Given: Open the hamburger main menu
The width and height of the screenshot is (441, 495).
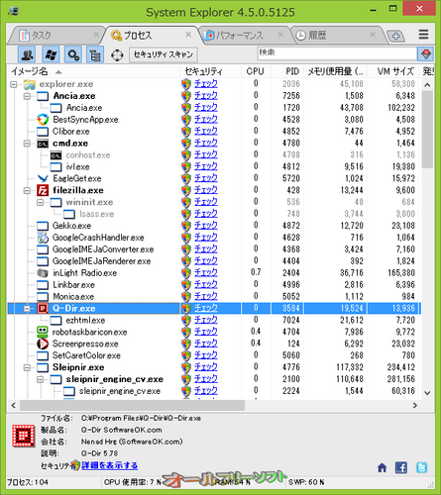Looking at the screenshot, I should pos(423,35).
